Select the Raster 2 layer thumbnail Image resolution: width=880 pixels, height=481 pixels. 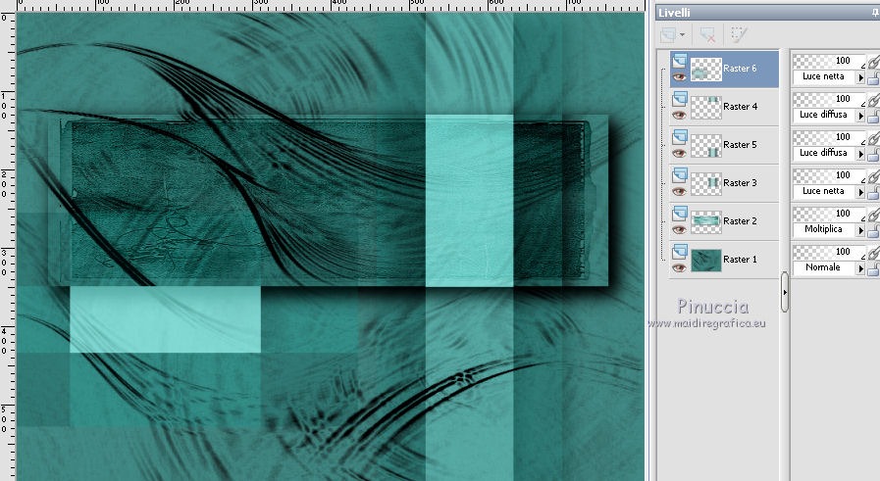coord(706,221)
